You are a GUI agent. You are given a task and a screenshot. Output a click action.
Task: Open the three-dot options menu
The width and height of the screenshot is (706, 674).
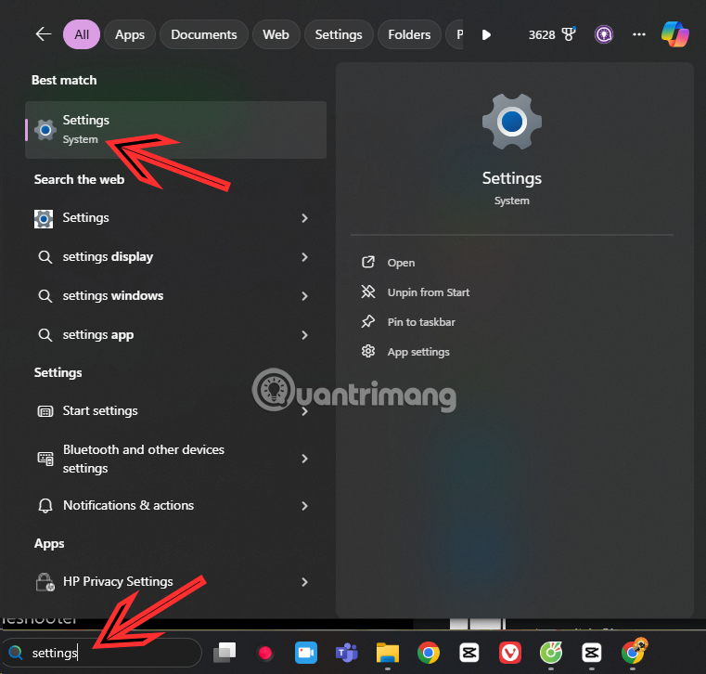639,34
